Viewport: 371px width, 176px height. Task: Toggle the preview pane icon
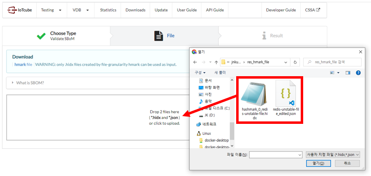348,73
